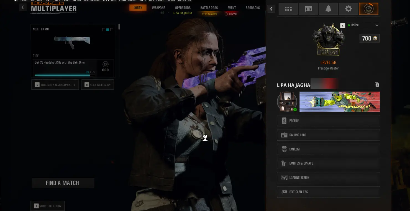Copy player name using the icon beside it

(x=377, y=85)
